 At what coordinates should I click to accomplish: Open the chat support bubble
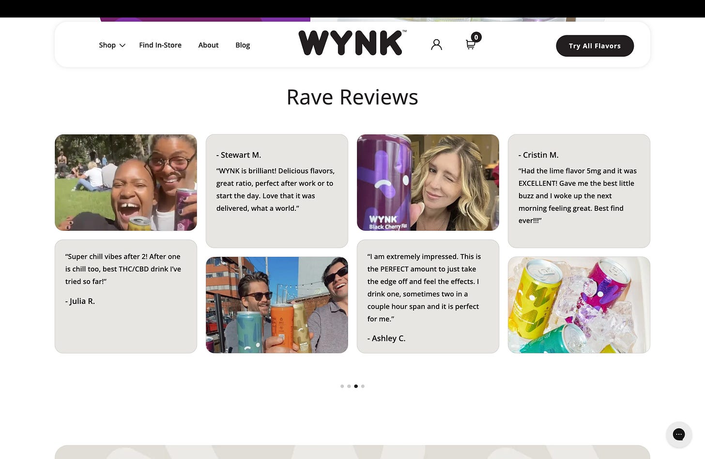(679, 434)
